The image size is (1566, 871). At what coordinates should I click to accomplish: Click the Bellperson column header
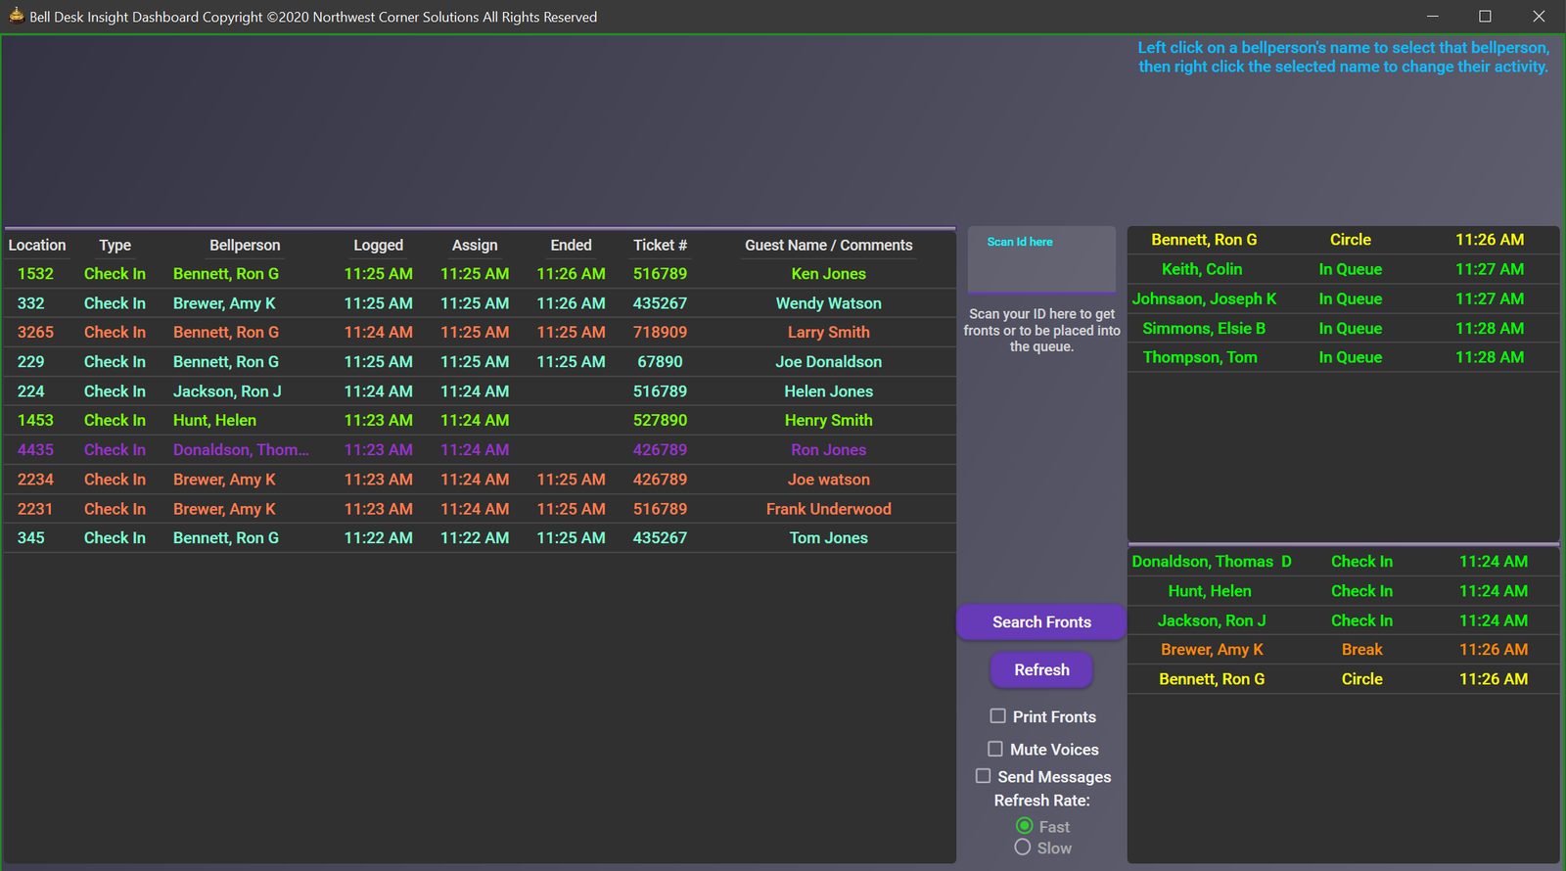coord(245,245)
